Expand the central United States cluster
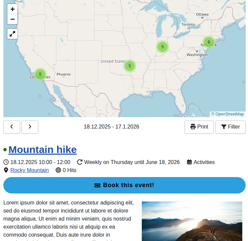Image resolution: width=248 pixels, height=241 pixels. coord(129,66)
